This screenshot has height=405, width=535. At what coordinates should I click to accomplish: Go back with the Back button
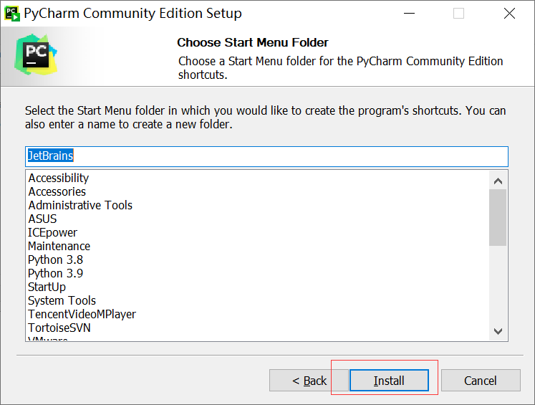pyautogui.click(x=309, y=380)
